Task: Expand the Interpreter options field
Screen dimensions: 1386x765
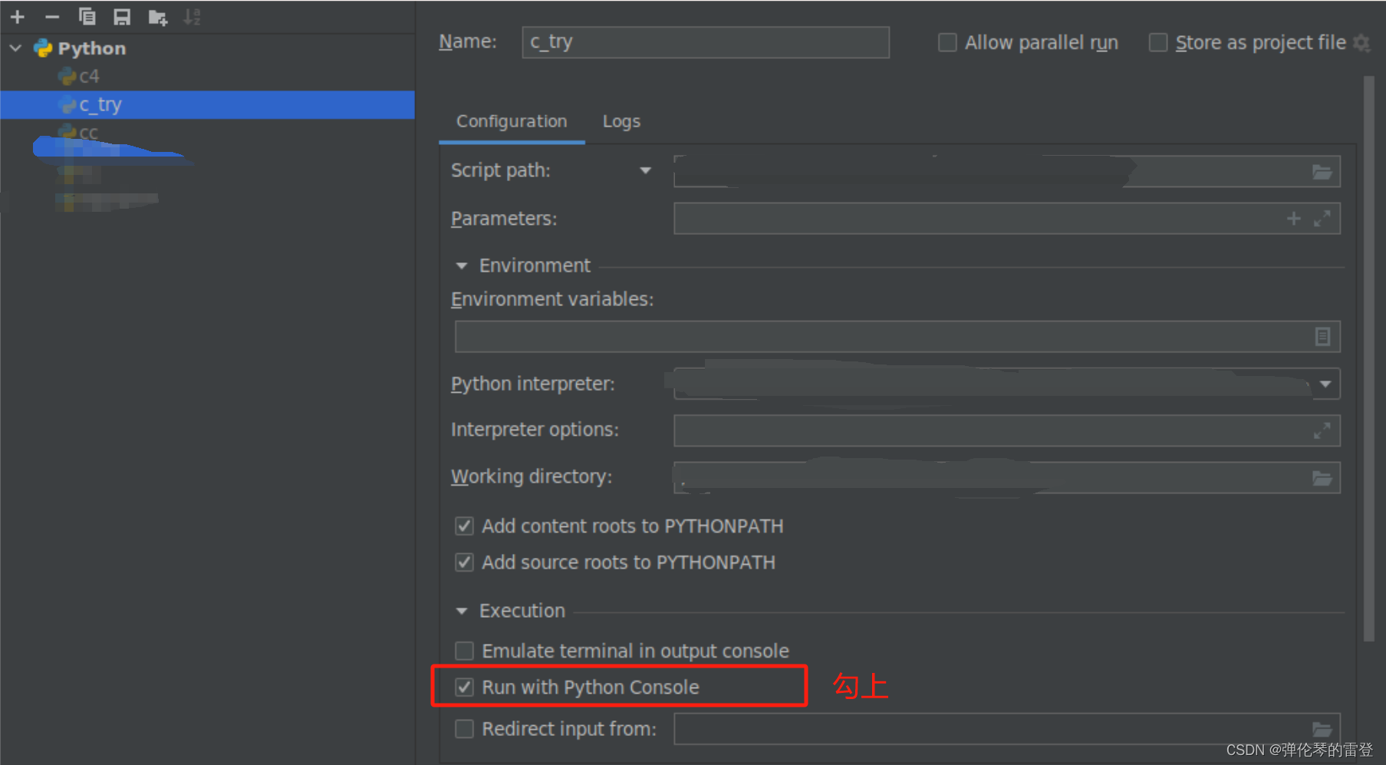Action: (x=1322, y=431)
